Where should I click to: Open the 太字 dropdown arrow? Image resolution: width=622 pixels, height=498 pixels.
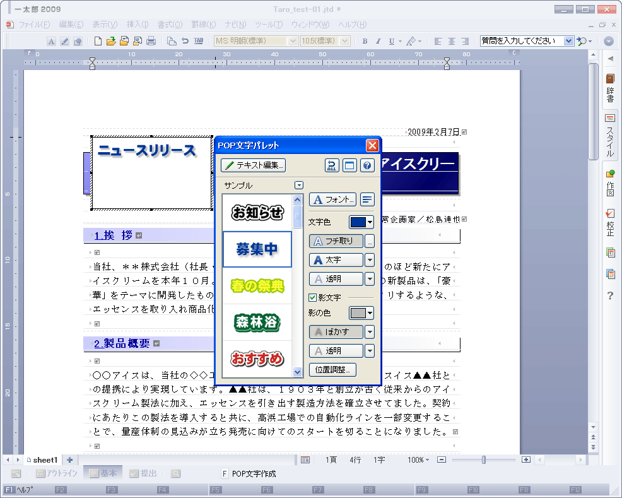369,260
